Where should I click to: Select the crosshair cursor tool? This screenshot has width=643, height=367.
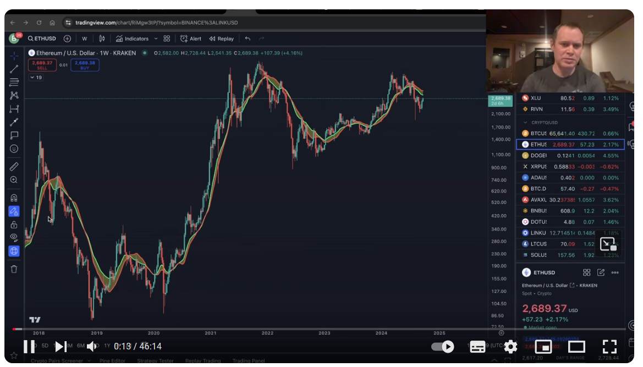pyautogui.click(x=14, y=55)
